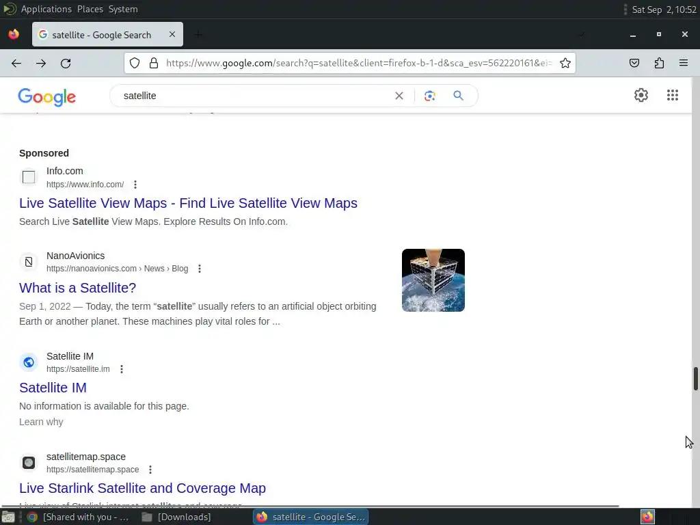This screenshot has width=700, height=525.
Task: Open Google quick settings gear
Action: pos(641,95)
